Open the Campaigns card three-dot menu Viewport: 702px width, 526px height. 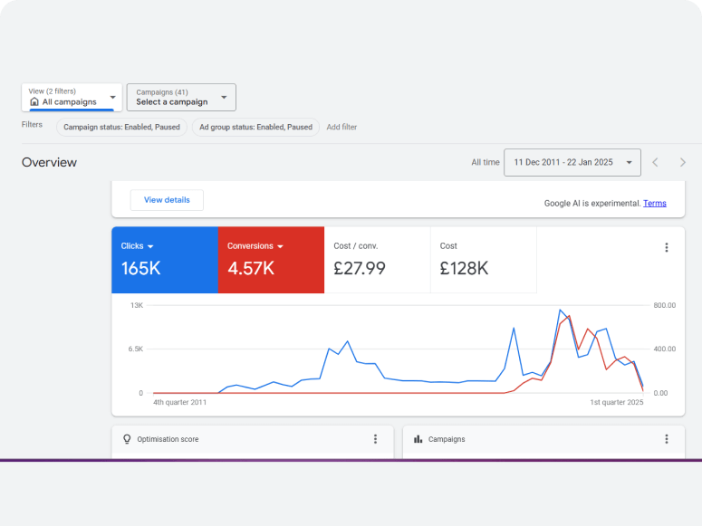[666, 439]
